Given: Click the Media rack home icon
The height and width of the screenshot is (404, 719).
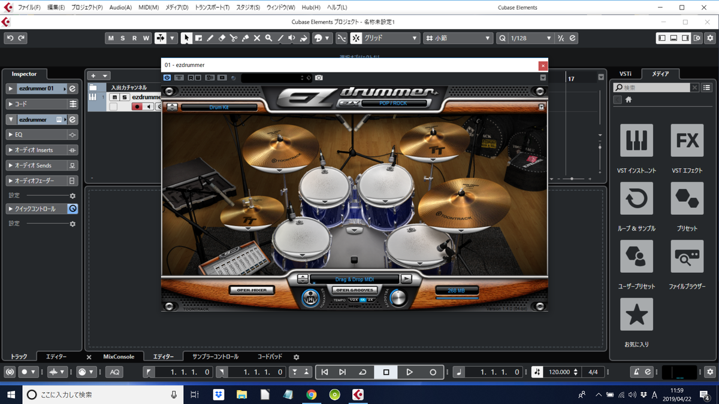Looking at the screenshot, I should [x=629, y=100].
